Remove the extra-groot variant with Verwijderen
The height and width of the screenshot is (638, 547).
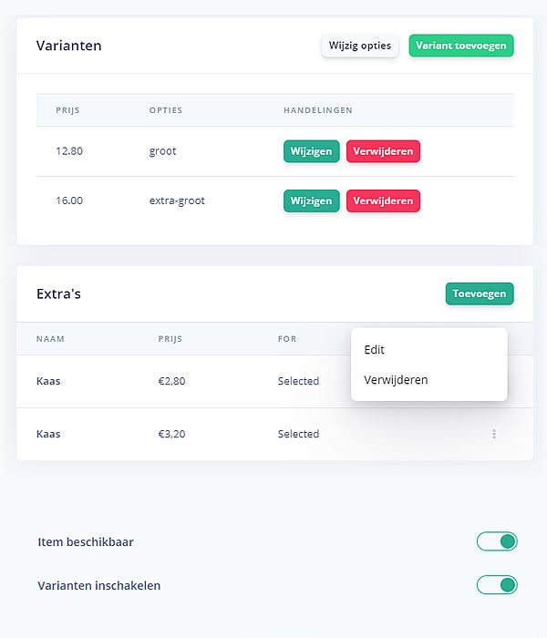click(383, 201)
